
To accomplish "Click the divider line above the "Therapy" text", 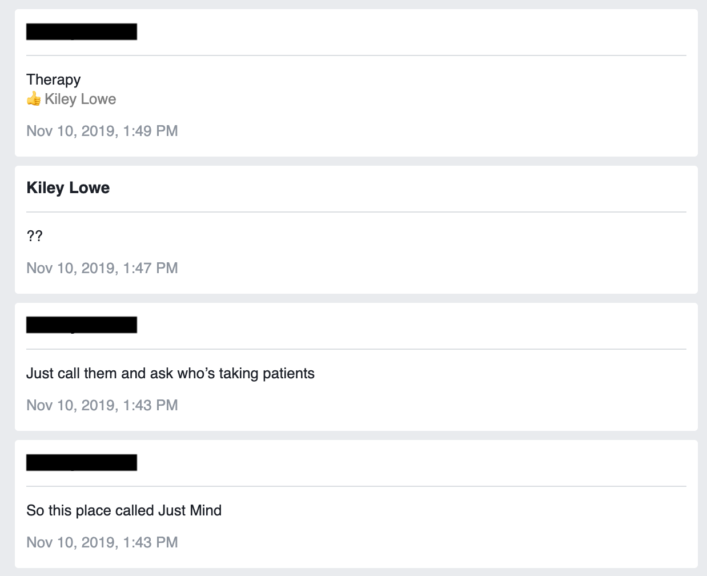I will [x=356, y=55].
